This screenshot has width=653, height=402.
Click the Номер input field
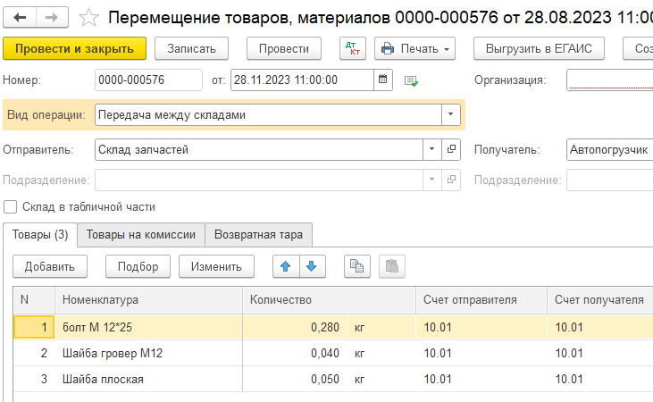click(147, 80)
